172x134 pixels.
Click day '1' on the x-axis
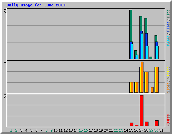[x=11, y=130]
